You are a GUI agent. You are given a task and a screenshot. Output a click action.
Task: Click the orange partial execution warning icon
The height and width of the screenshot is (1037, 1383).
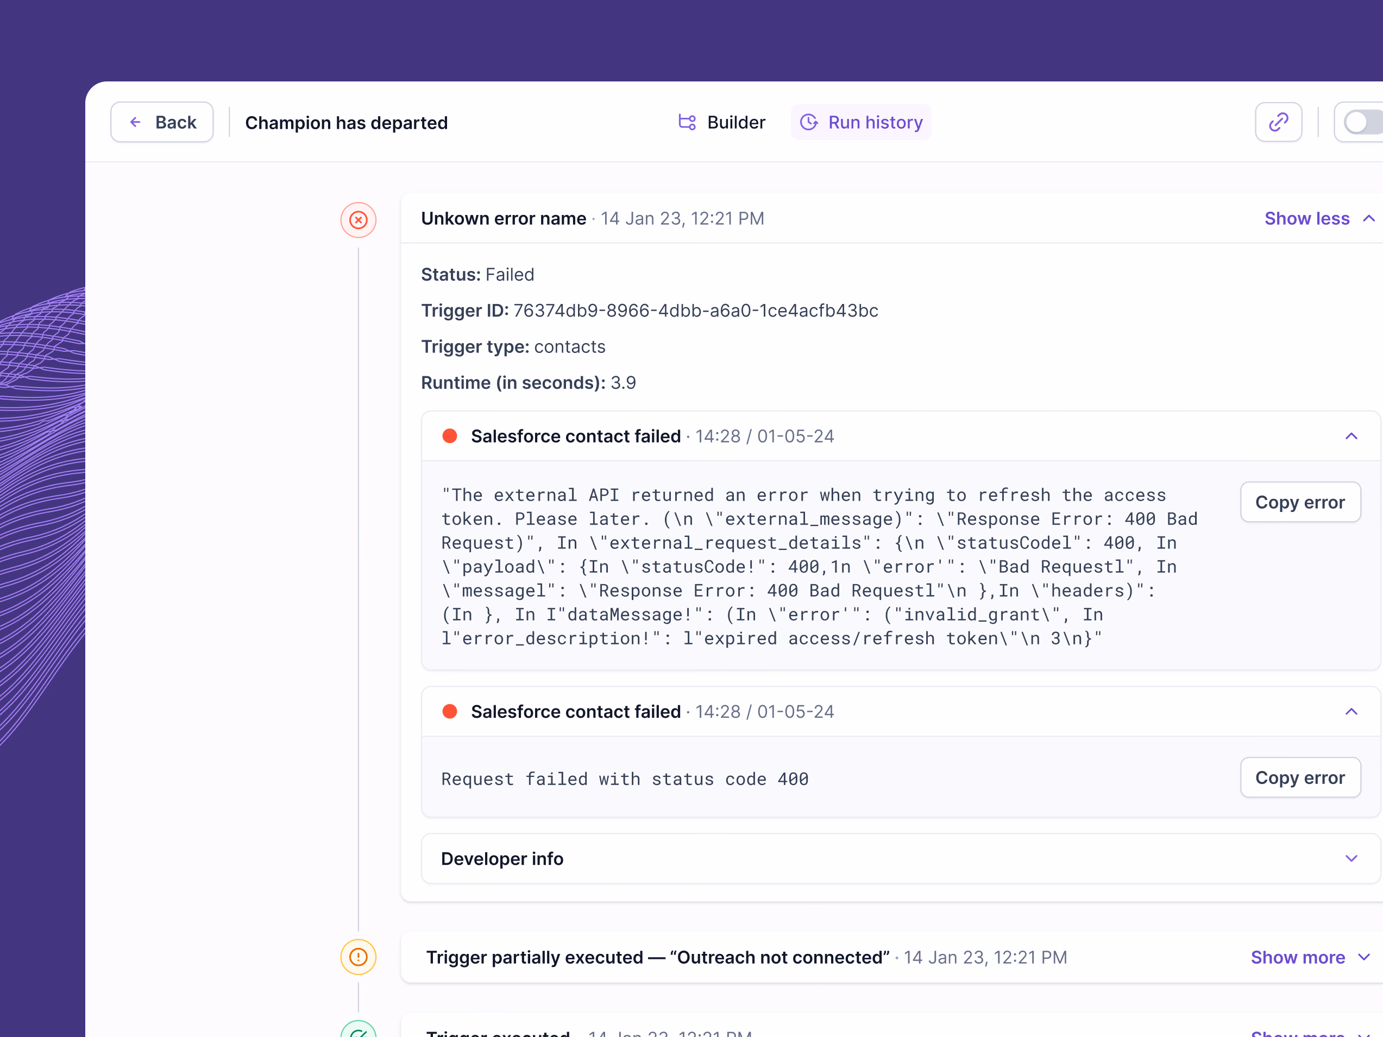[x=359, y=957]
